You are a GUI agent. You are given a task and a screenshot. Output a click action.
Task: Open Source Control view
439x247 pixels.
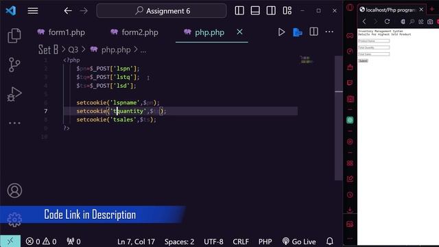(14, 64)
